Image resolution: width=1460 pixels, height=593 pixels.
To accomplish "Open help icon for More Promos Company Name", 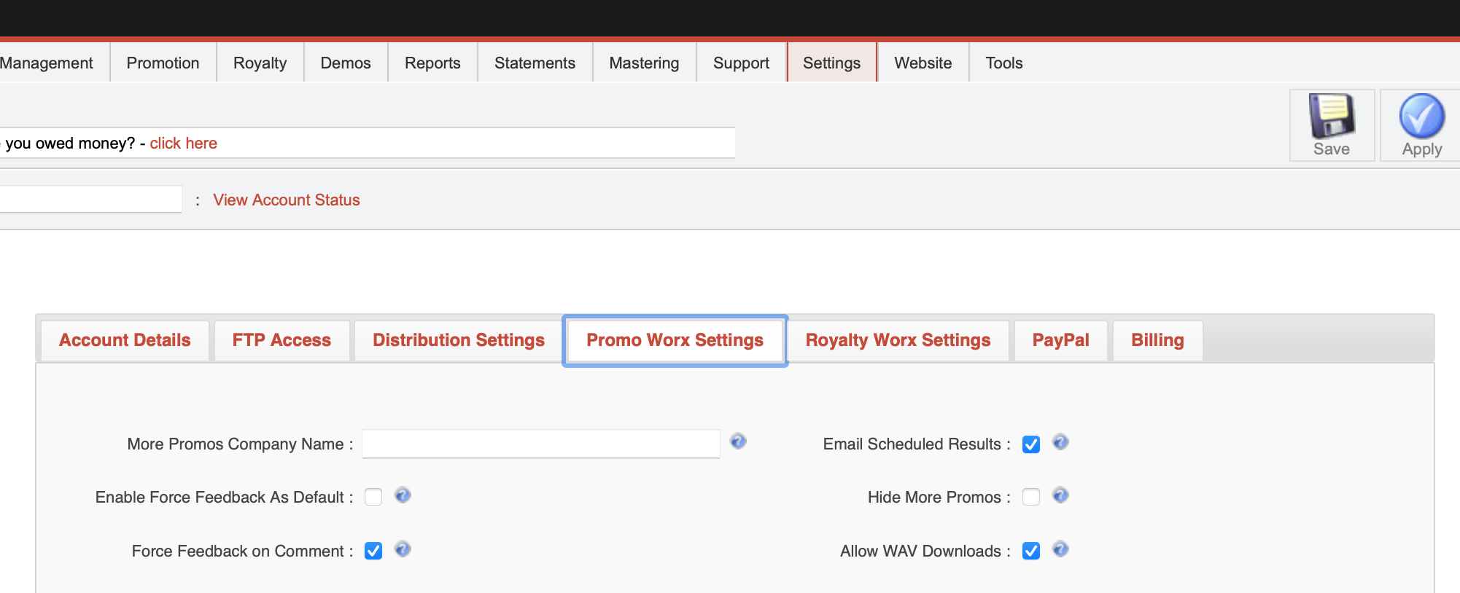I will [x=738, y=441].
